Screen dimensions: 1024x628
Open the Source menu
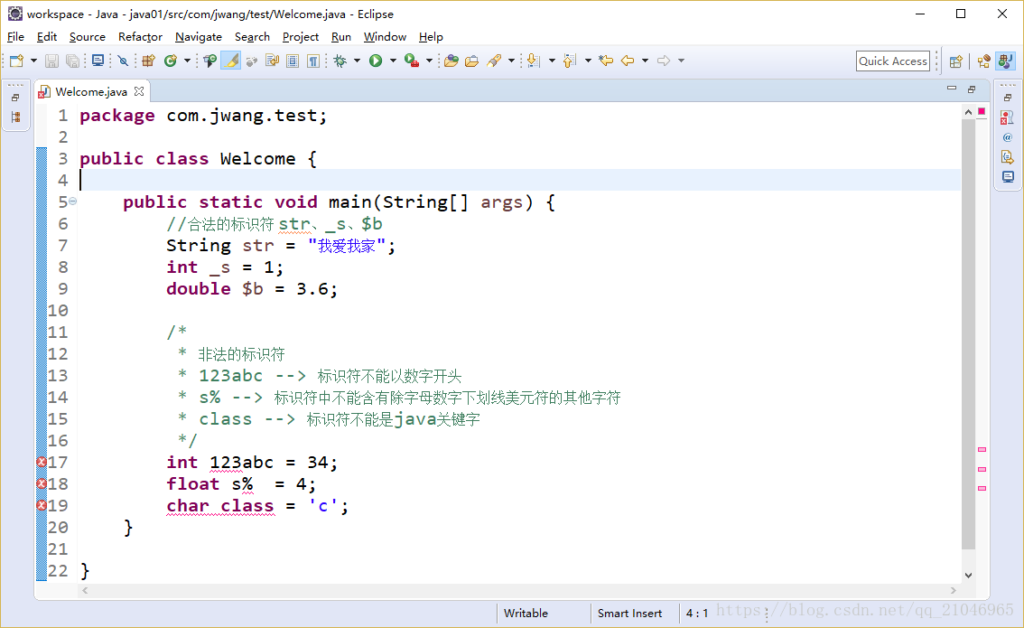(x=87, y=36)
